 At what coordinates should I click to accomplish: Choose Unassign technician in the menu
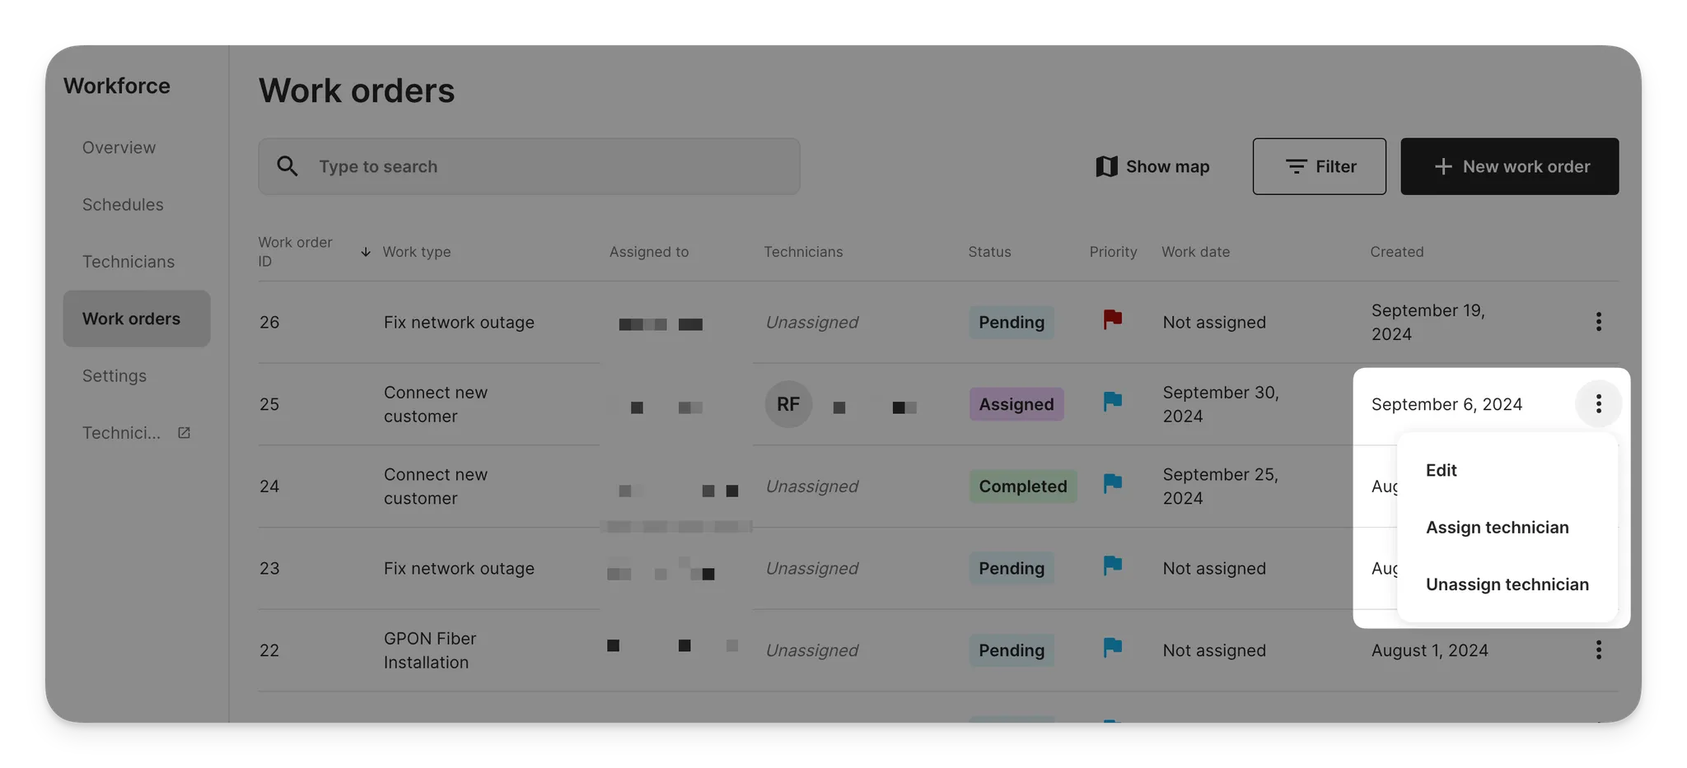coord(1507,584)
